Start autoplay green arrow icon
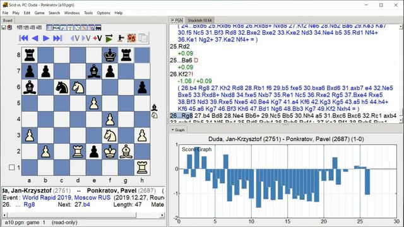 [109, 38]
